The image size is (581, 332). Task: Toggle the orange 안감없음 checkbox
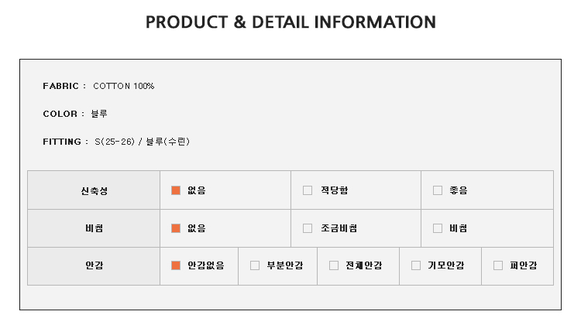pos(176,265)
